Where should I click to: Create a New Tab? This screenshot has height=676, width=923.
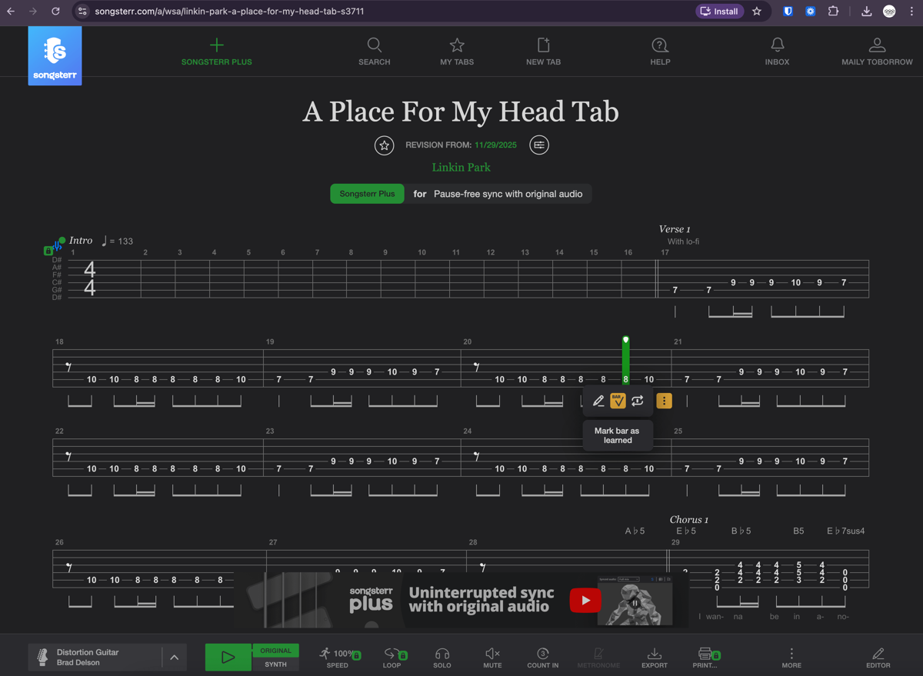pyautogui.click(x=543, y=52)
